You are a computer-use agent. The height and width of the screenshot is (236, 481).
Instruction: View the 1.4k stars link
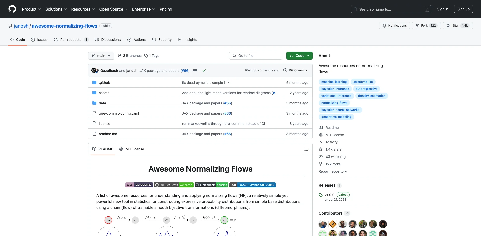[x=330, y=149]
